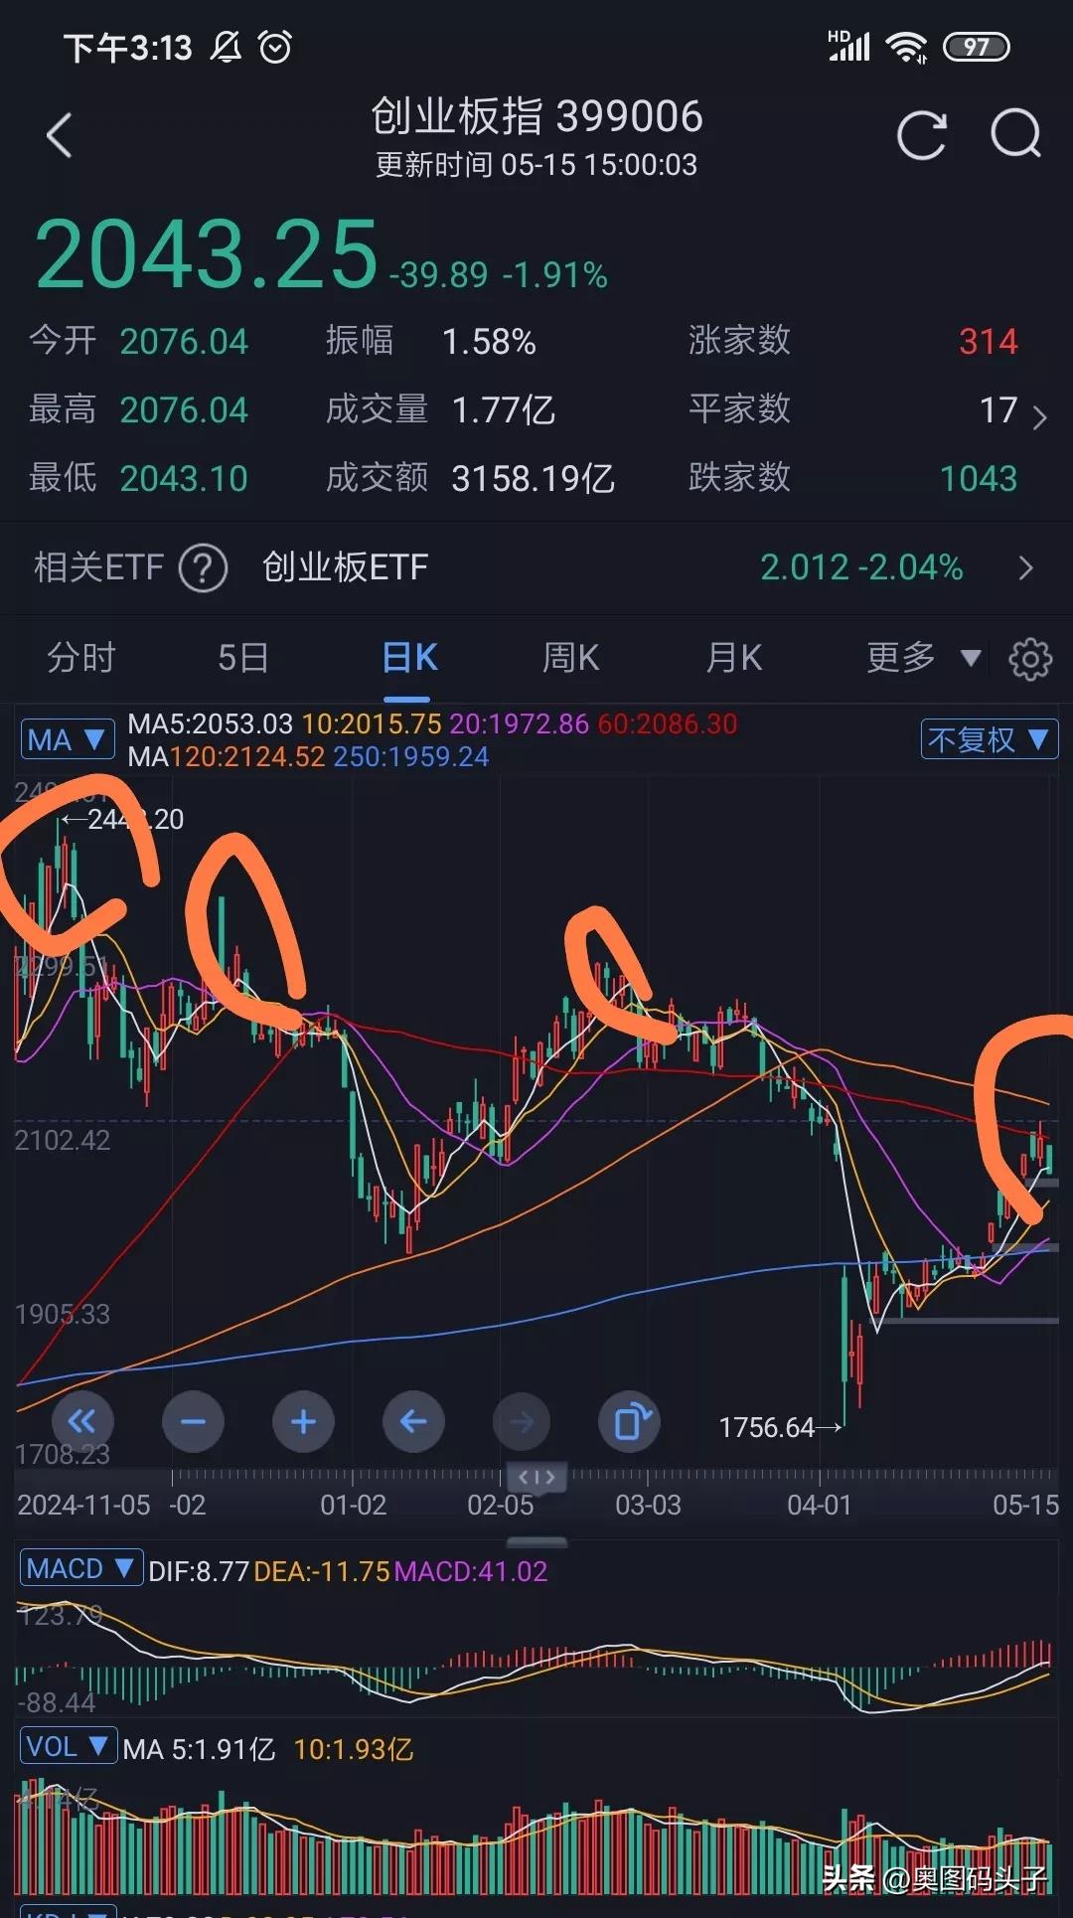The width and height of the screenshot is (1073, 1918).
Task: Rotate chart to landscape view
Action: coord(630,1422)
